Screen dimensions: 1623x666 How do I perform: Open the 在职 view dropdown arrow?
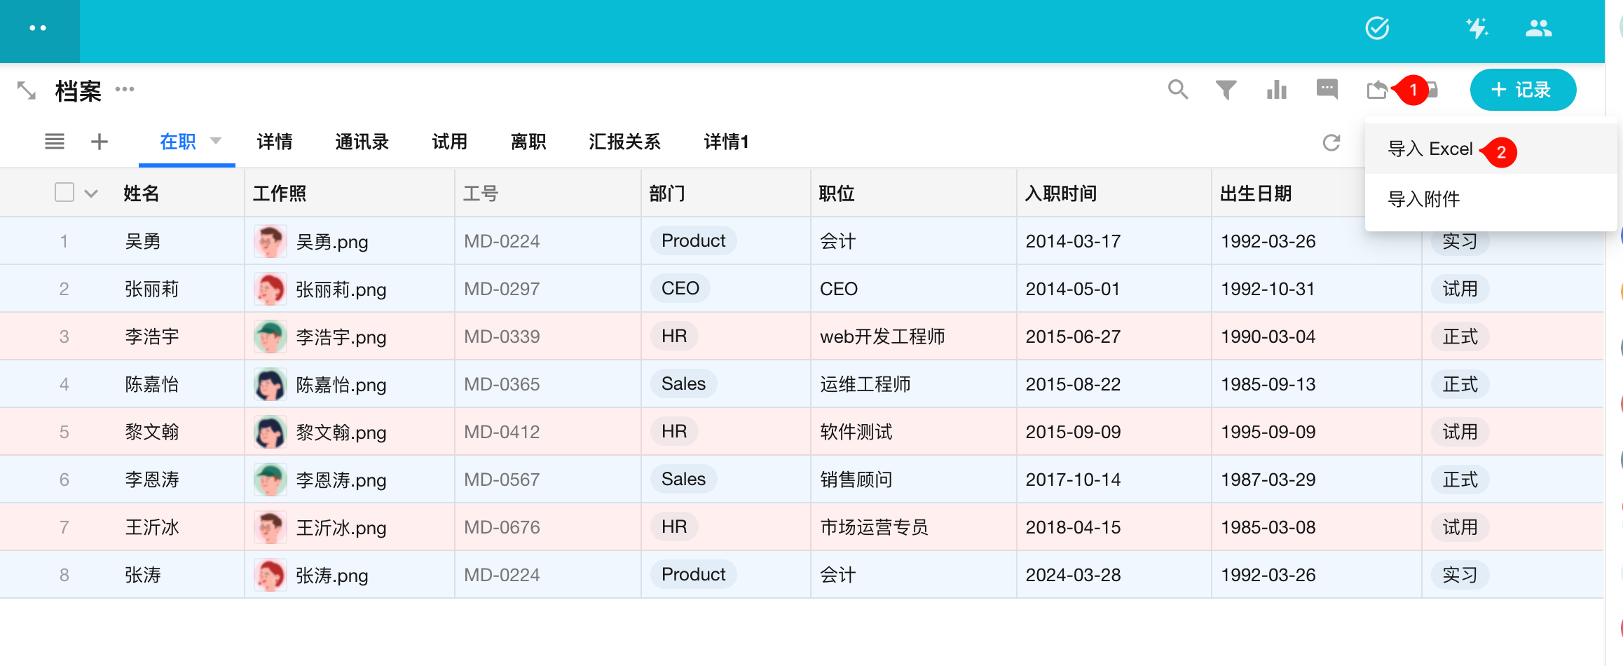pyautogui.click(x=216, y=141)
